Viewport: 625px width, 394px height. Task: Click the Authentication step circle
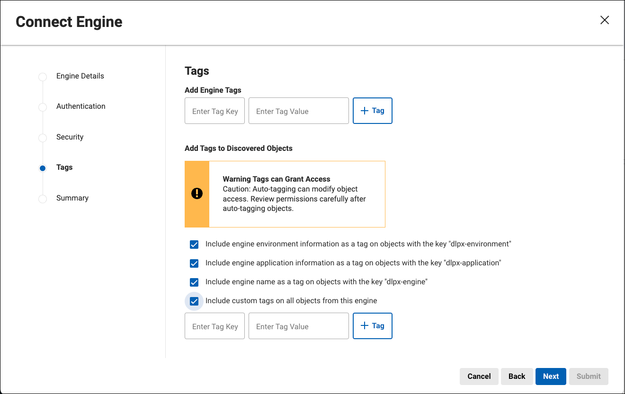43,107
